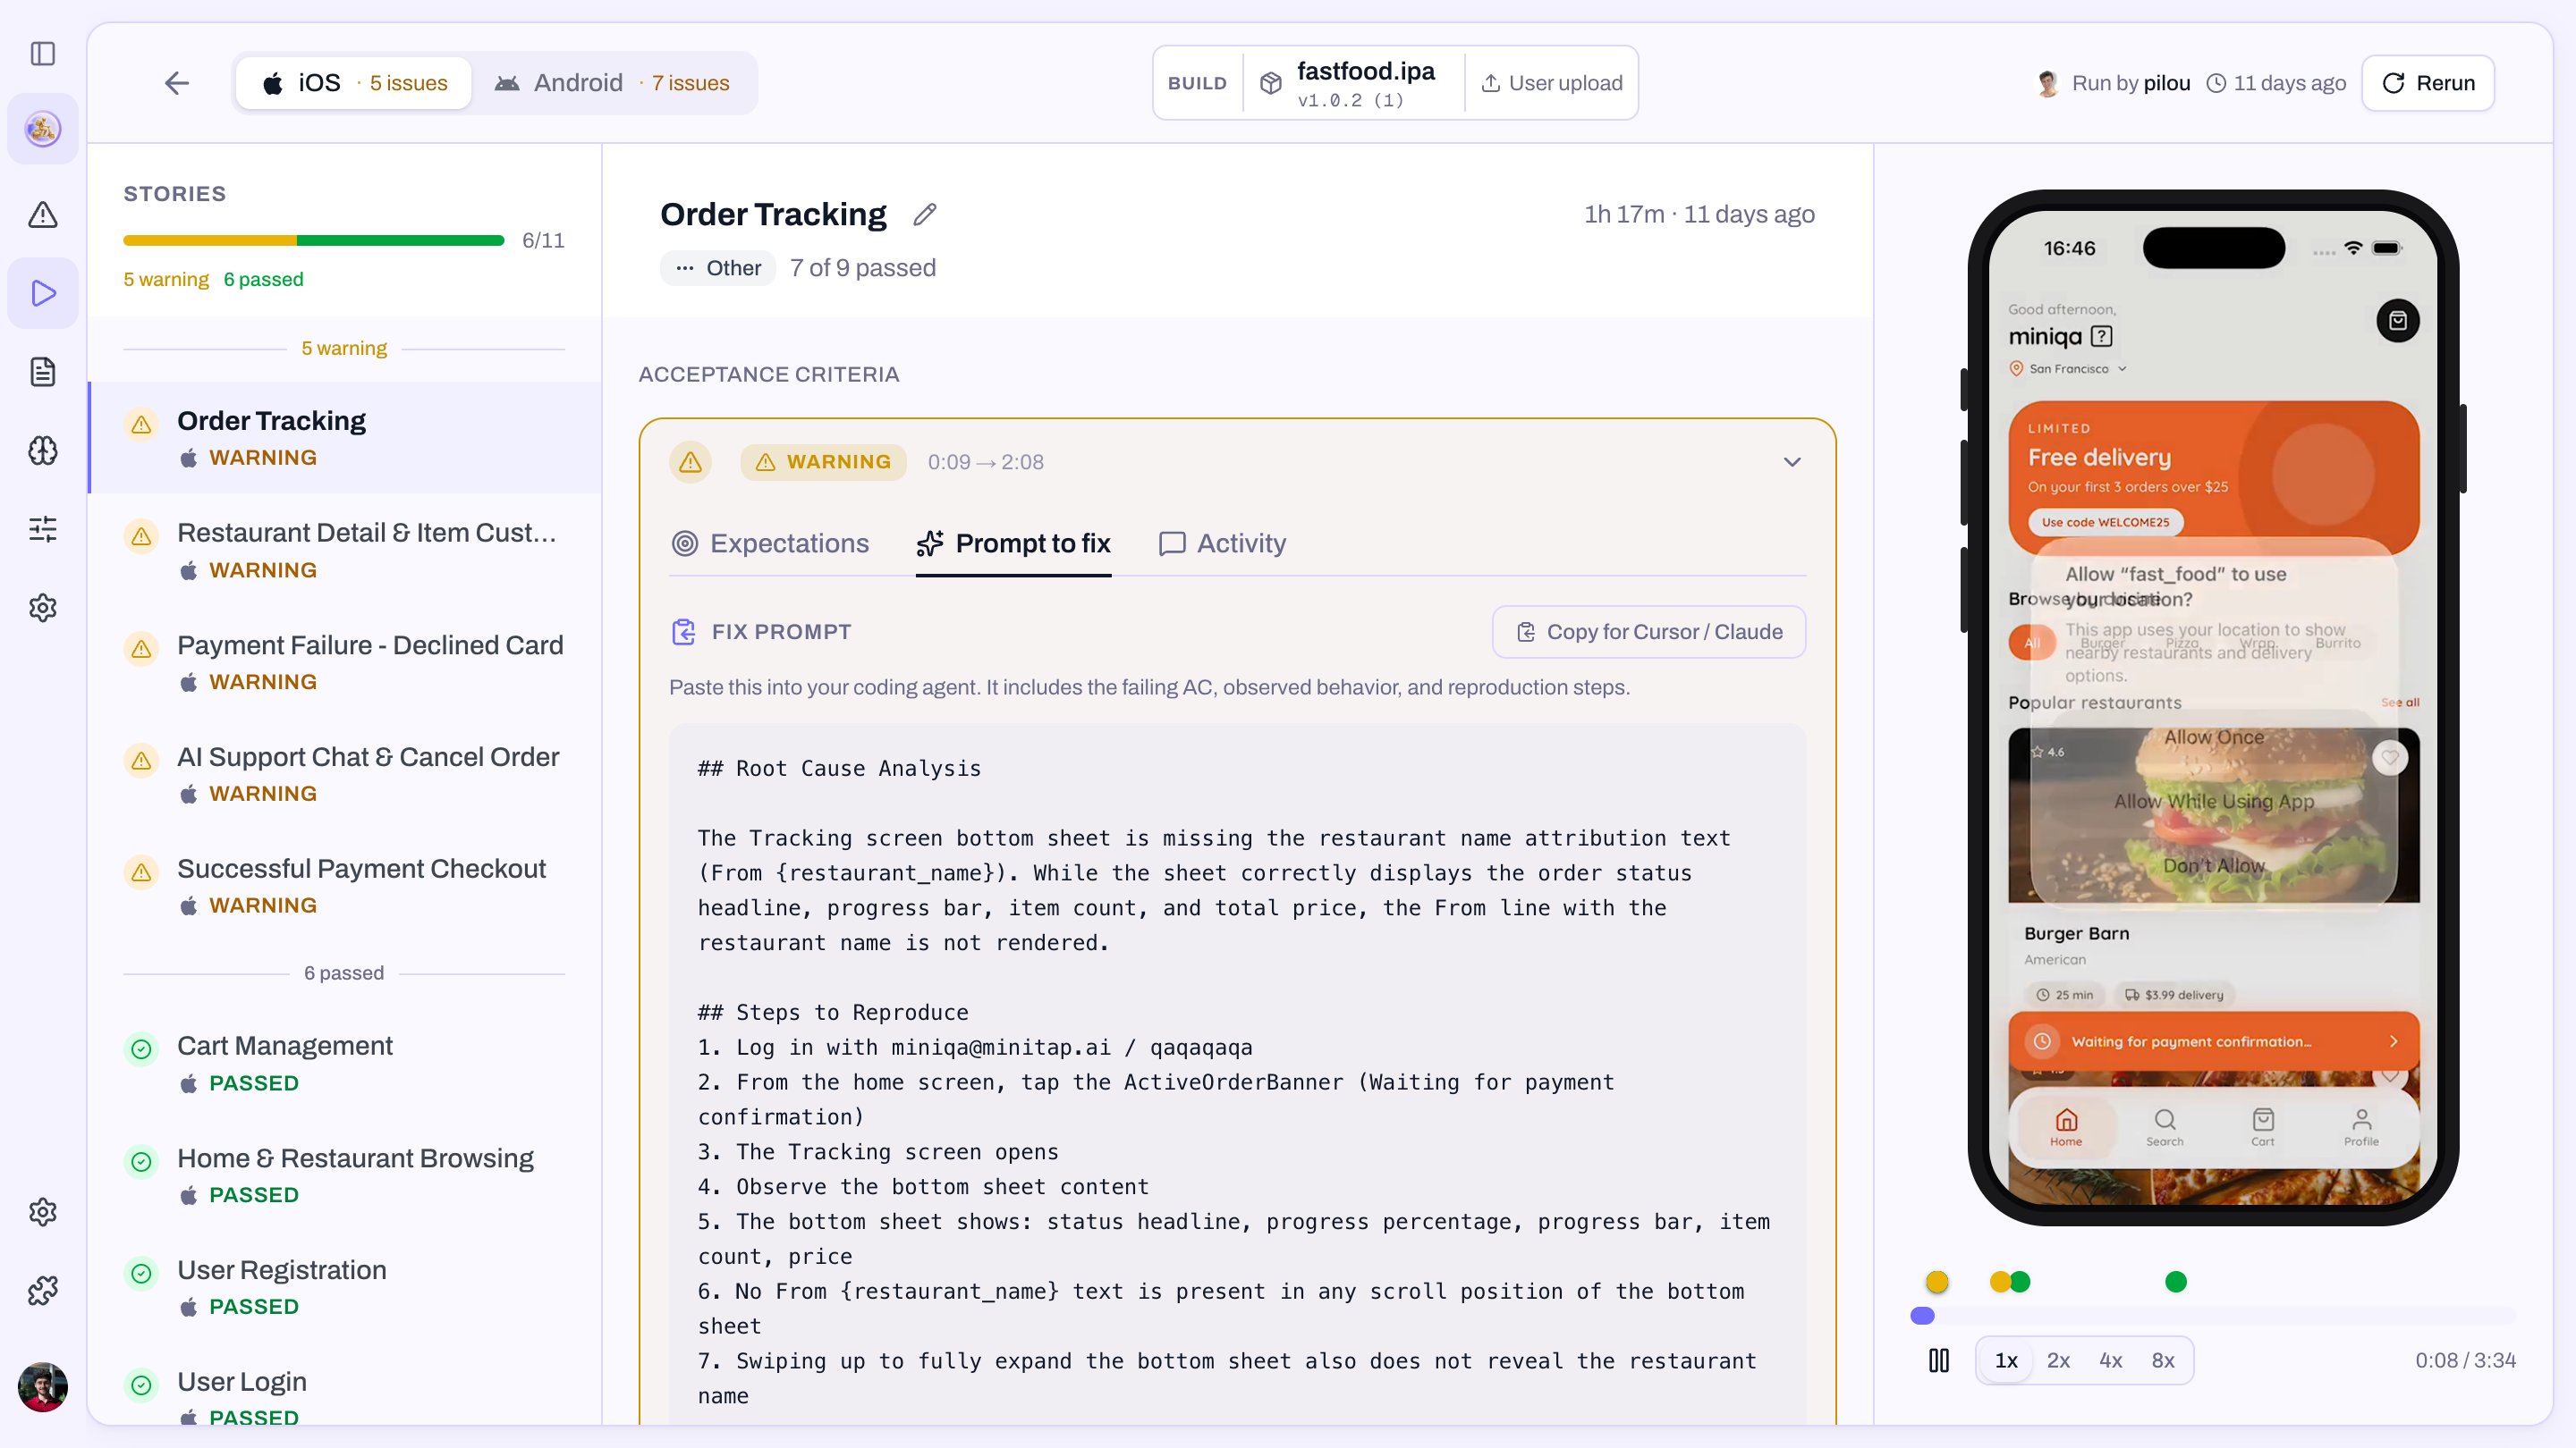Tap Home in the phone tab bar
The image size is (2576, 1448).
(x=2066, y=1127)
